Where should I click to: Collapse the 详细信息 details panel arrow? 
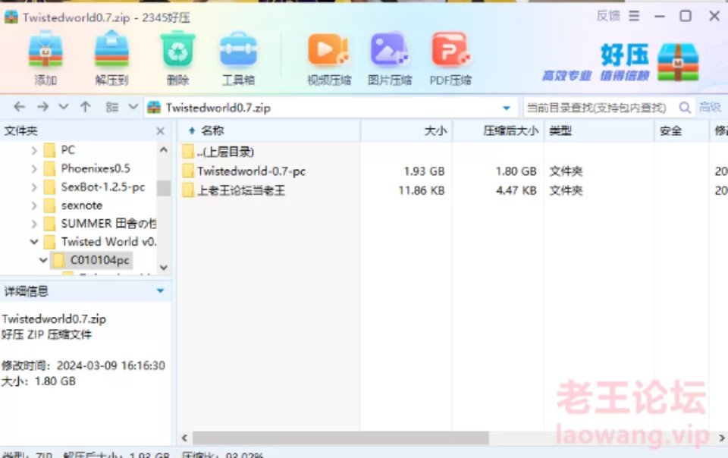pyautogui.click(x=160, y=291)
